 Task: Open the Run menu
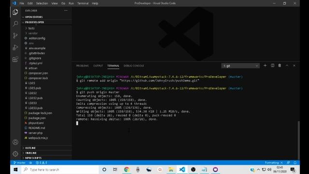coord(71,3)
